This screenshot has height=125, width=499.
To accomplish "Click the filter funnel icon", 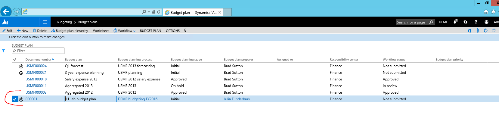I will click(4, 51).
